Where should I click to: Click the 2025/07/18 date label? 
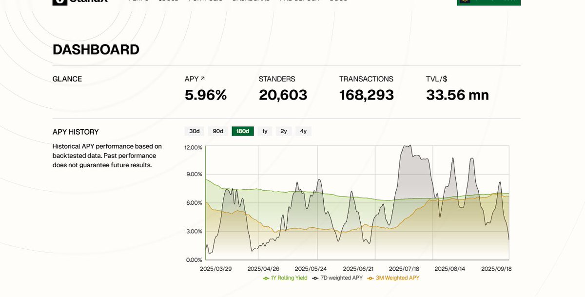(404, 269)
